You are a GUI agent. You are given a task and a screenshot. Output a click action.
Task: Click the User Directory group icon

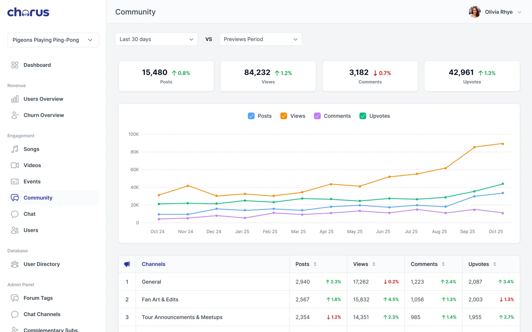(x=15, y=264)
